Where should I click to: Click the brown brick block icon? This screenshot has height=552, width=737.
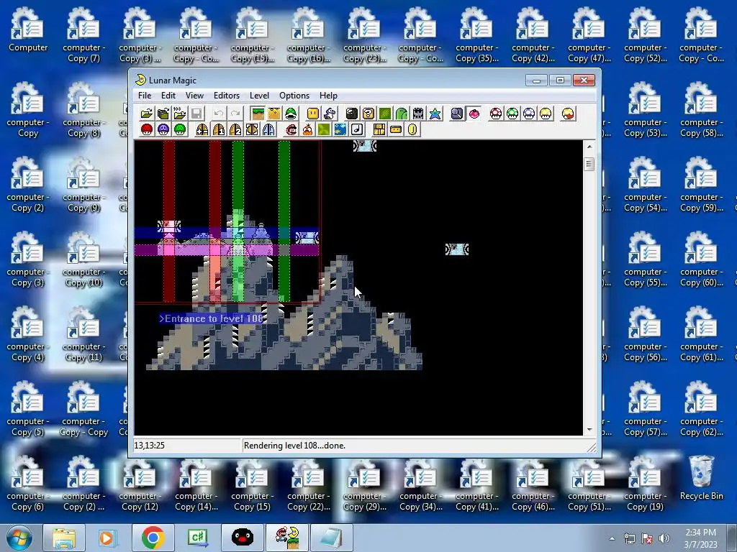[379, 129]
